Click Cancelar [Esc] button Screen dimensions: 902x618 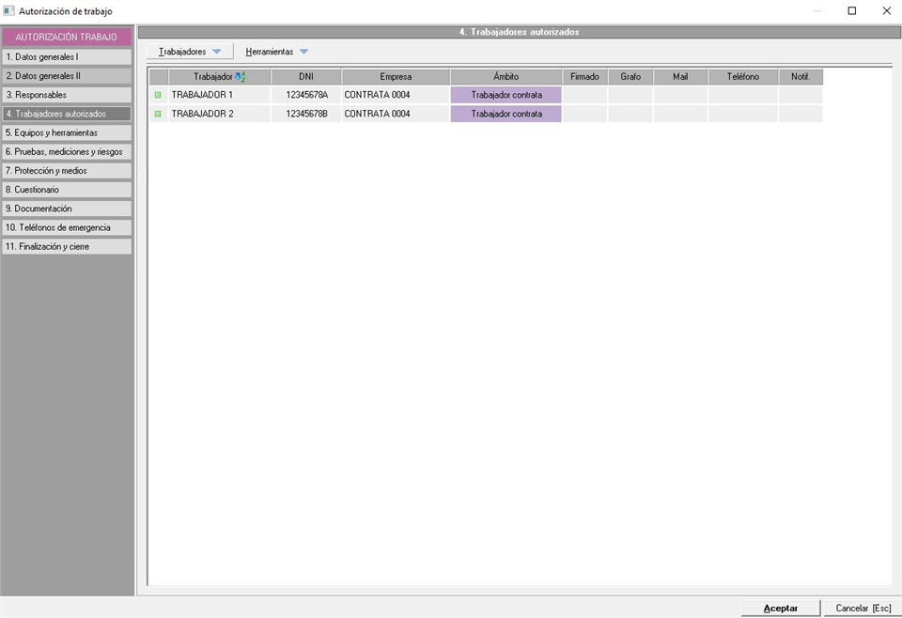point(863,608)
